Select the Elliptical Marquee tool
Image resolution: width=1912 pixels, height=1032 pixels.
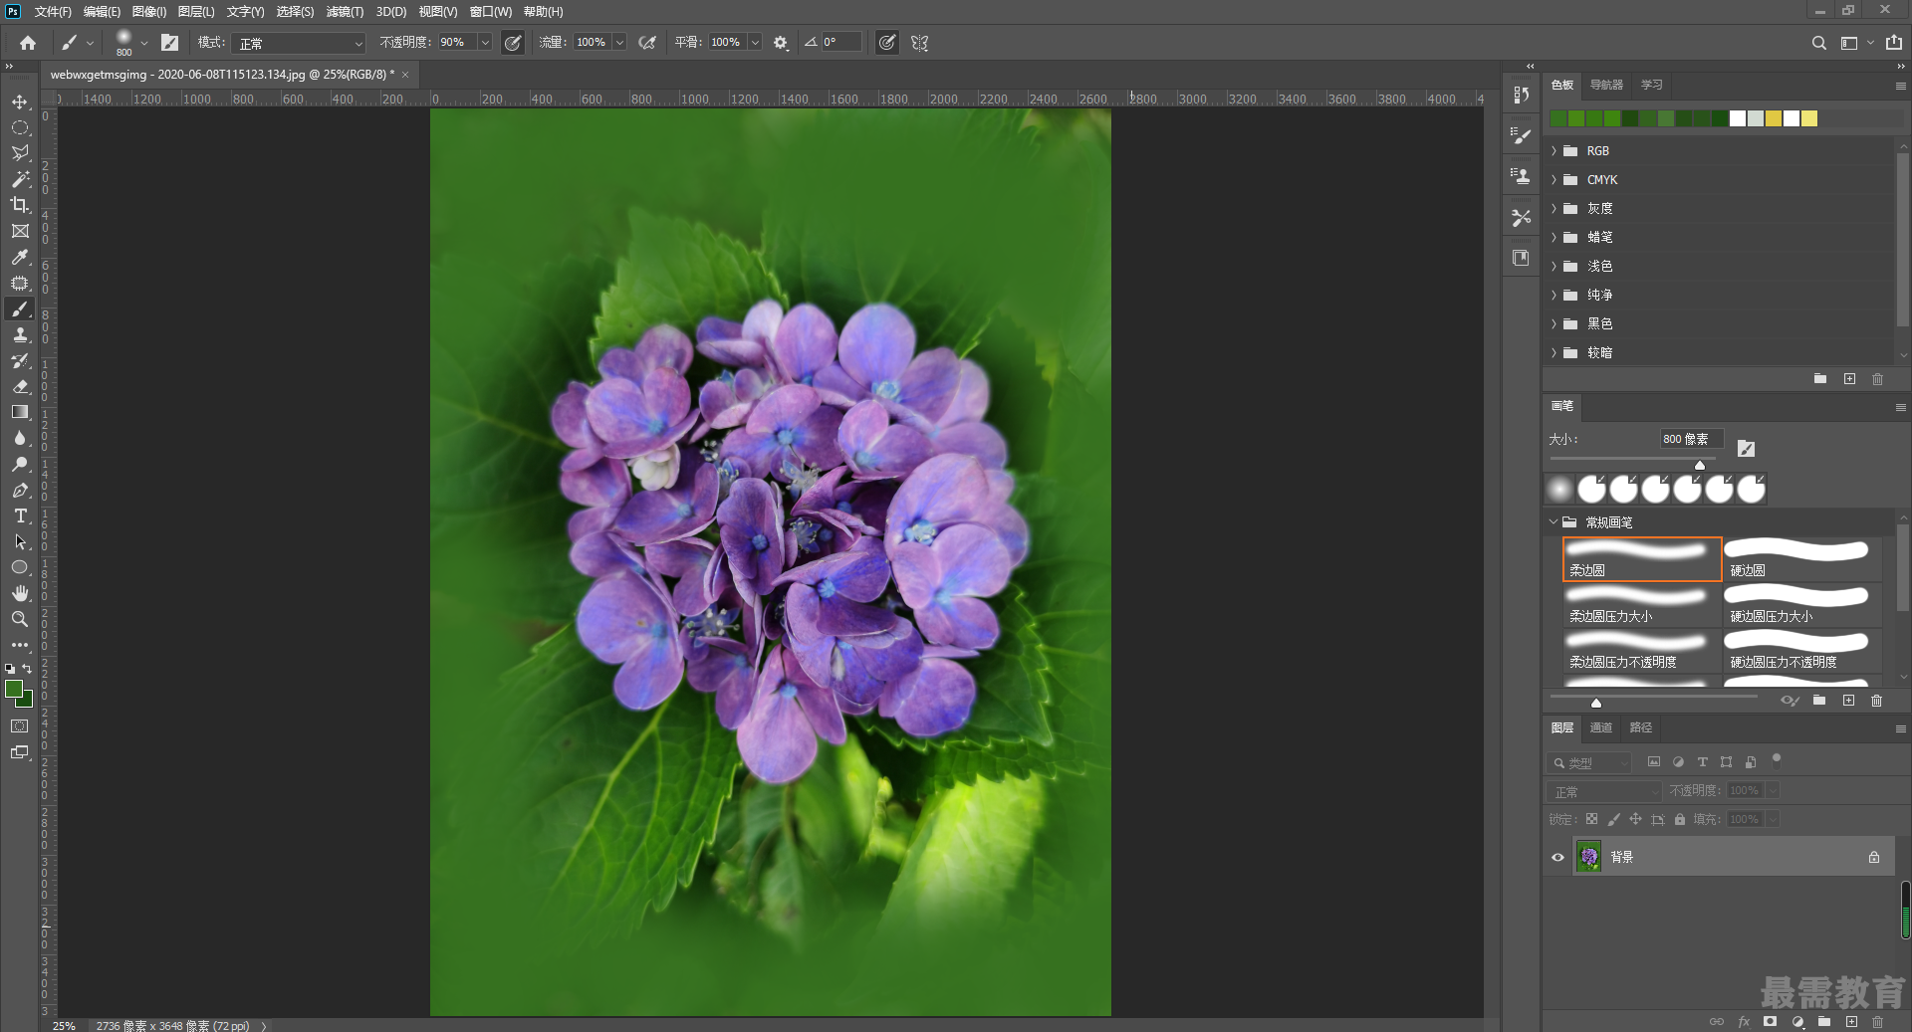[20, 127]
